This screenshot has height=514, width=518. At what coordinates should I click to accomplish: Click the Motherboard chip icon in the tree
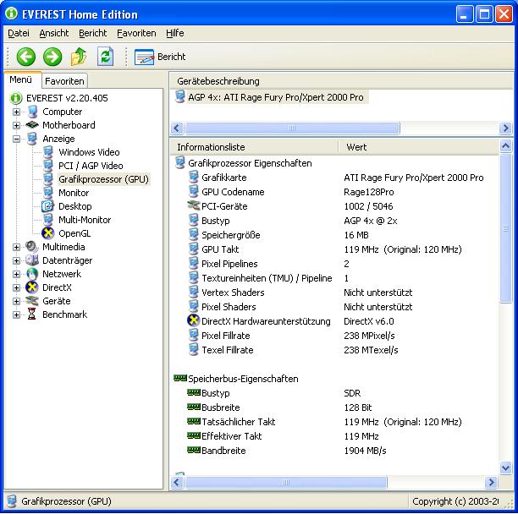pos(32,125)
